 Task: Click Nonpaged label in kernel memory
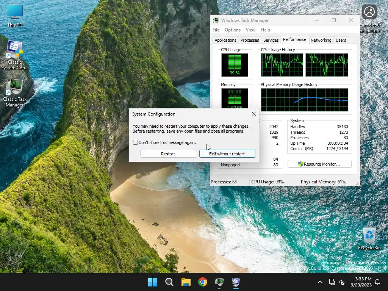point(230,165)
